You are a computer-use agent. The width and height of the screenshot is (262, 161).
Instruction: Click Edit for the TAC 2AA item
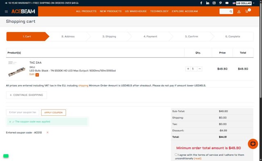(x=32, y=74)
